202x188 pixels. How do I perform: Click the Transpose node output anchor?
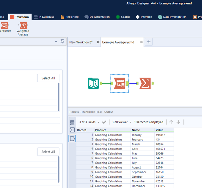127,83
